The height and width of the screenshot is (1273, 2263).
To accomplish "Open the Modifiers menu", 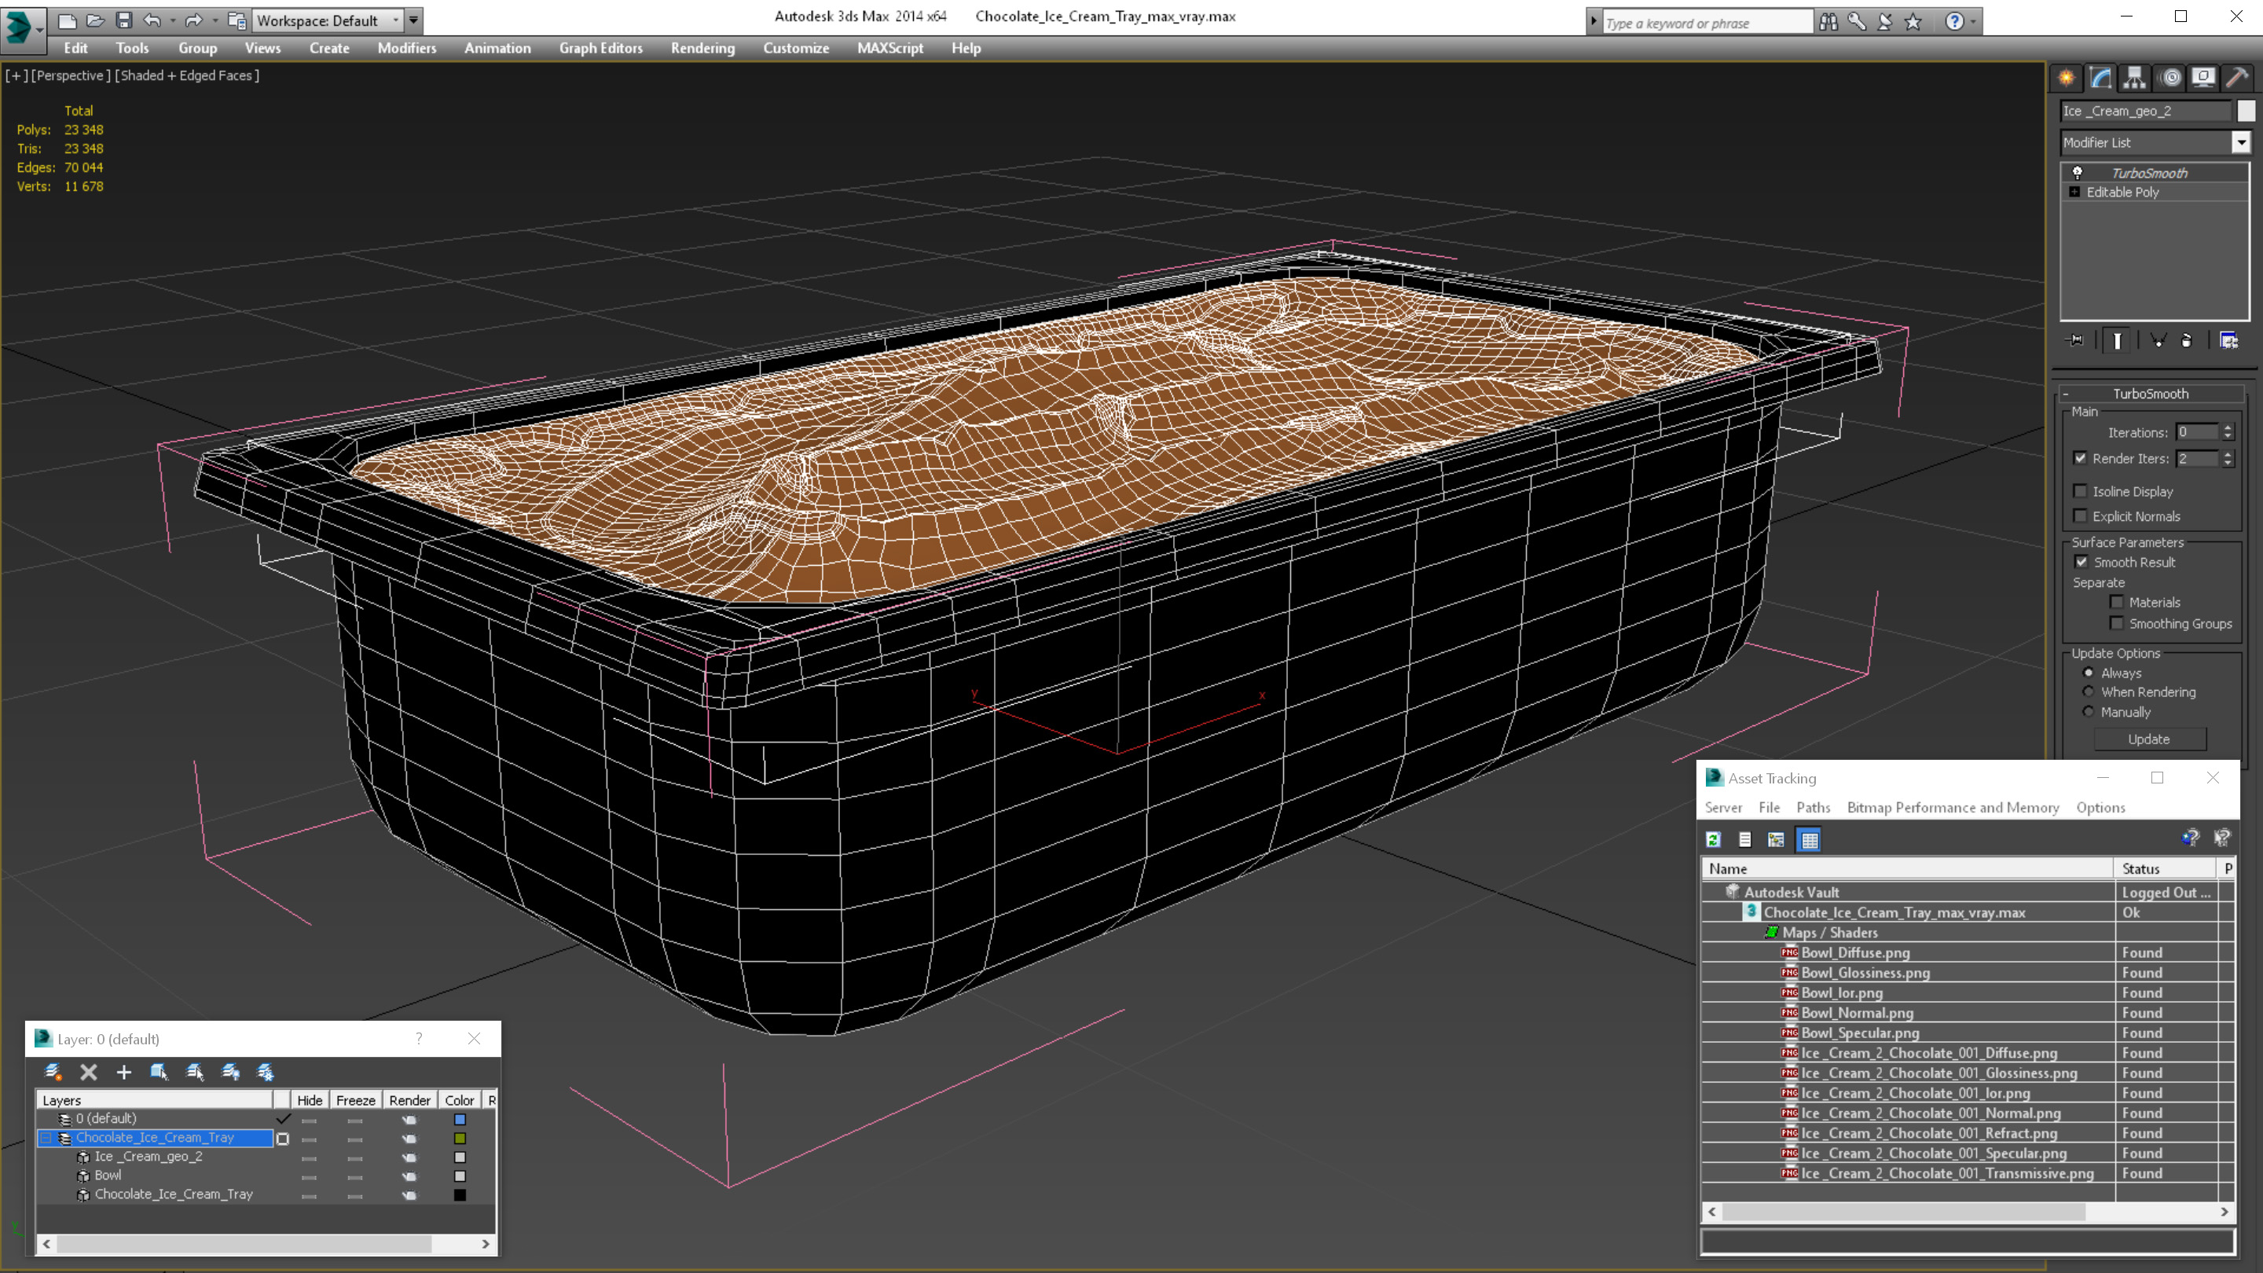I will point(407,48).
